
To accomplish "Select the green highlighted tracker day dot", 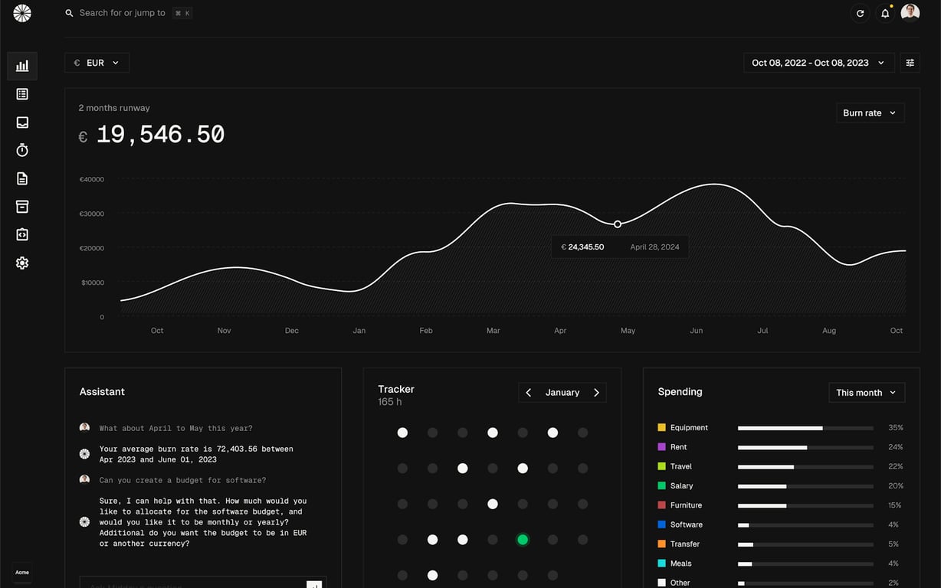I will tap(523, 540).
